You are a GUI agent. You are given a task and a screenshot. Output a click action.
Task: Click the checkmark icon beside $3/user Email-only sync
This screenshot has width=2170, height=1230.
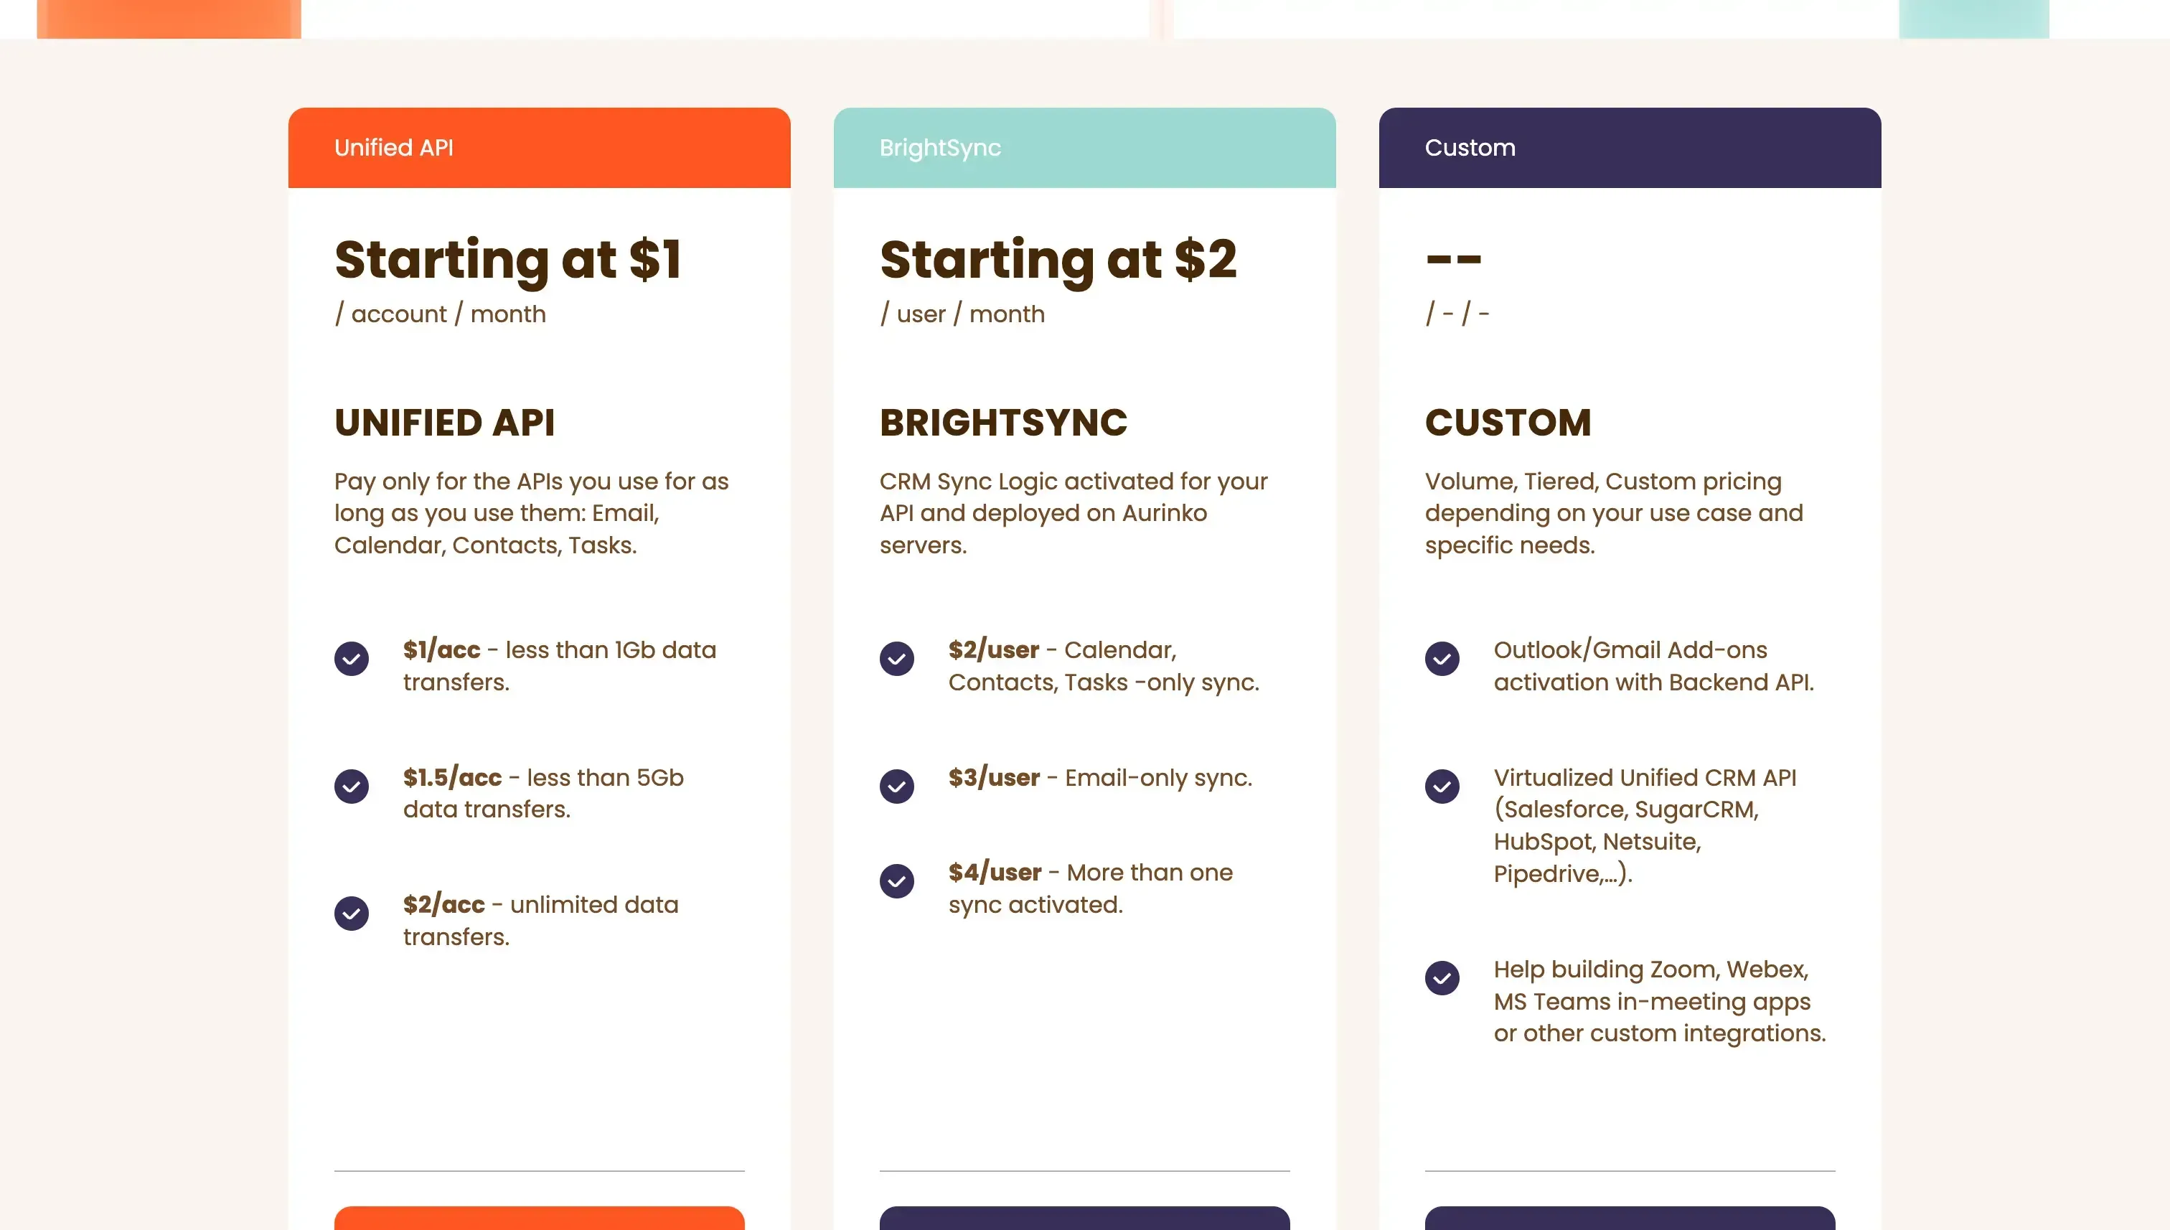tap(897, 787)
